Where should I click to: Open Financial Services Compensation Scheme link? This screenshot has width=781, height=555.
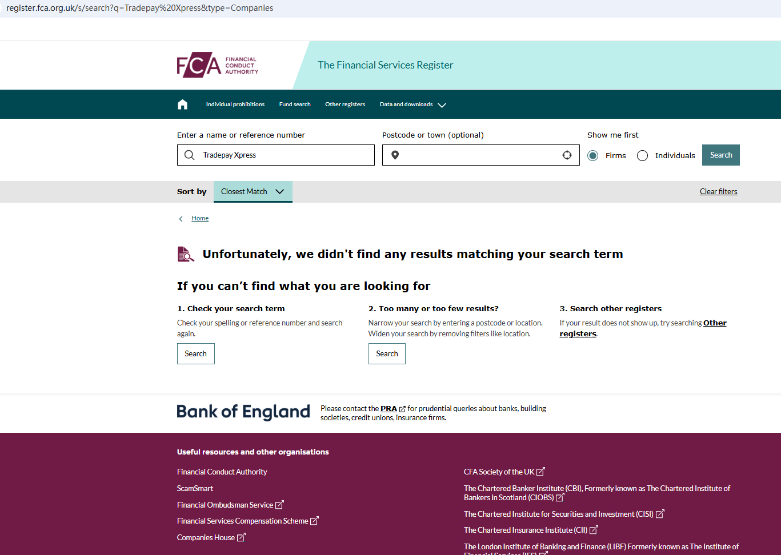[x=248, y=521]
